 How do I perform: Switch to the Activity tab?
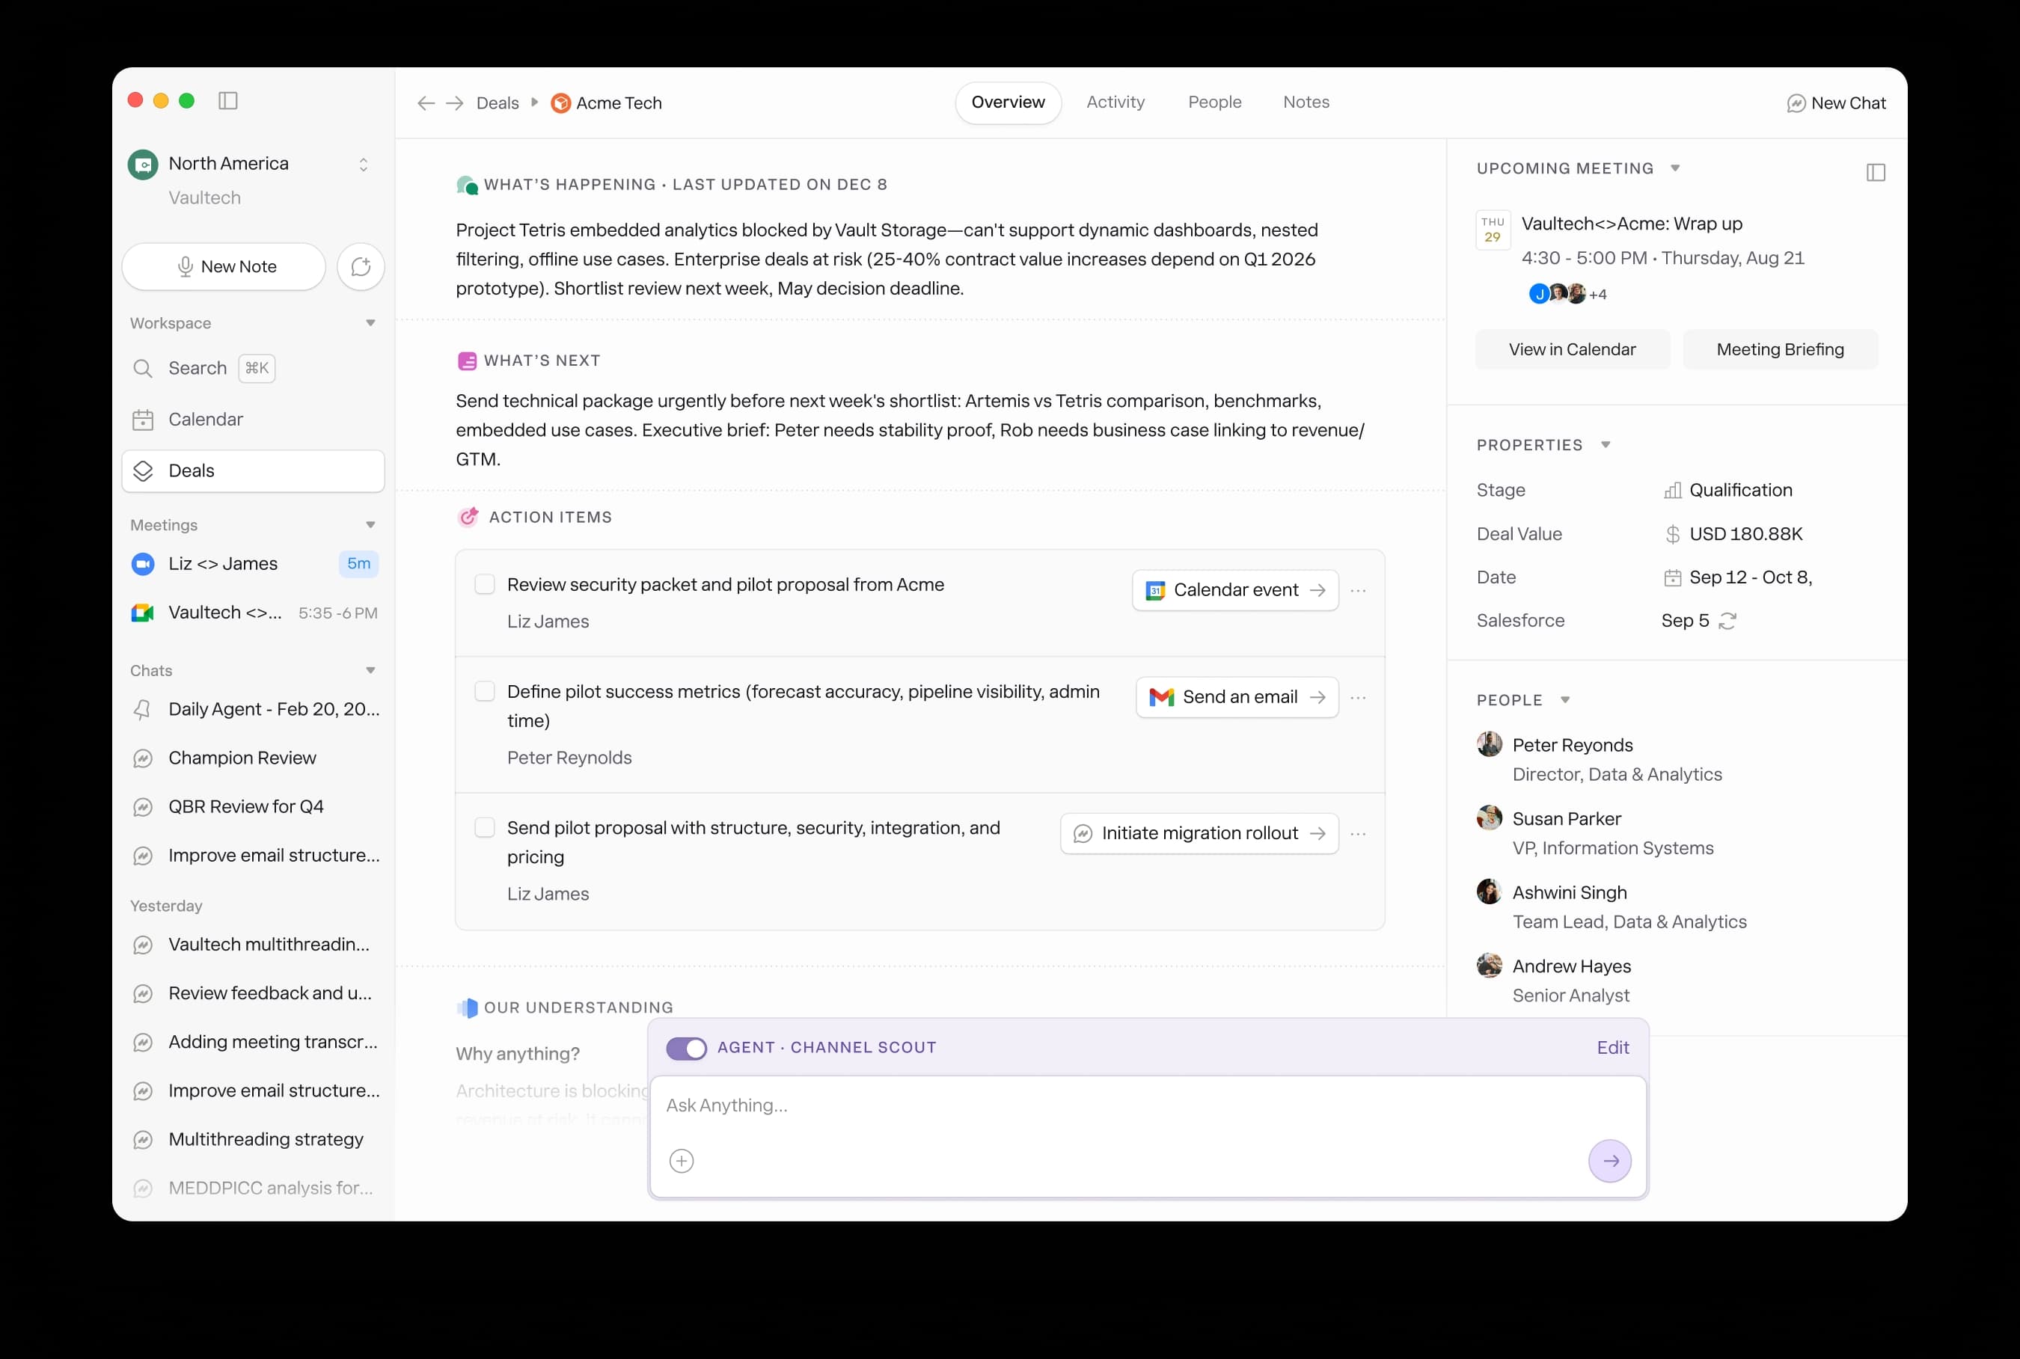(1115, 102)
